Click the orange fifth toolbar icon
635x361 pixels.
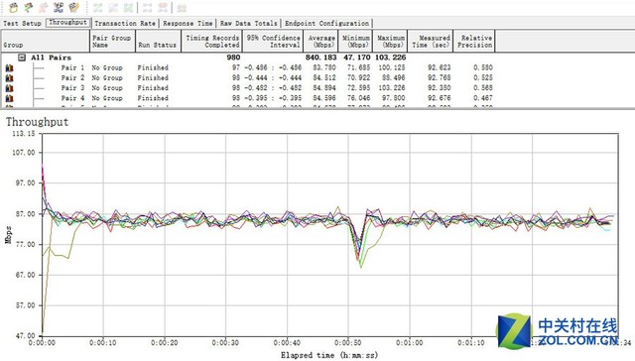73,7
